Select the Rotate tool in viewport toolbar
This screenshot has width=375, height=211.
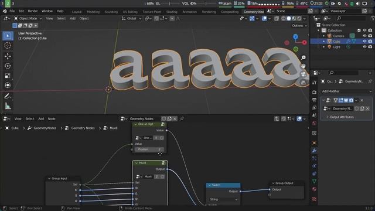[8, 66]
